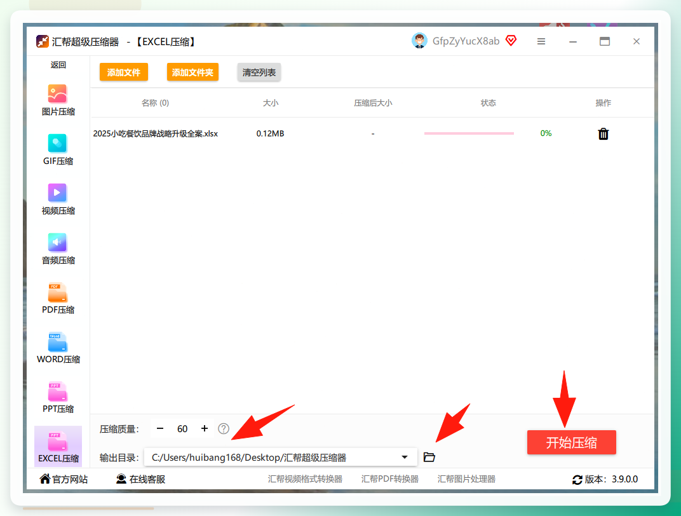Increase compression quality with plus button

pos(205,429)
